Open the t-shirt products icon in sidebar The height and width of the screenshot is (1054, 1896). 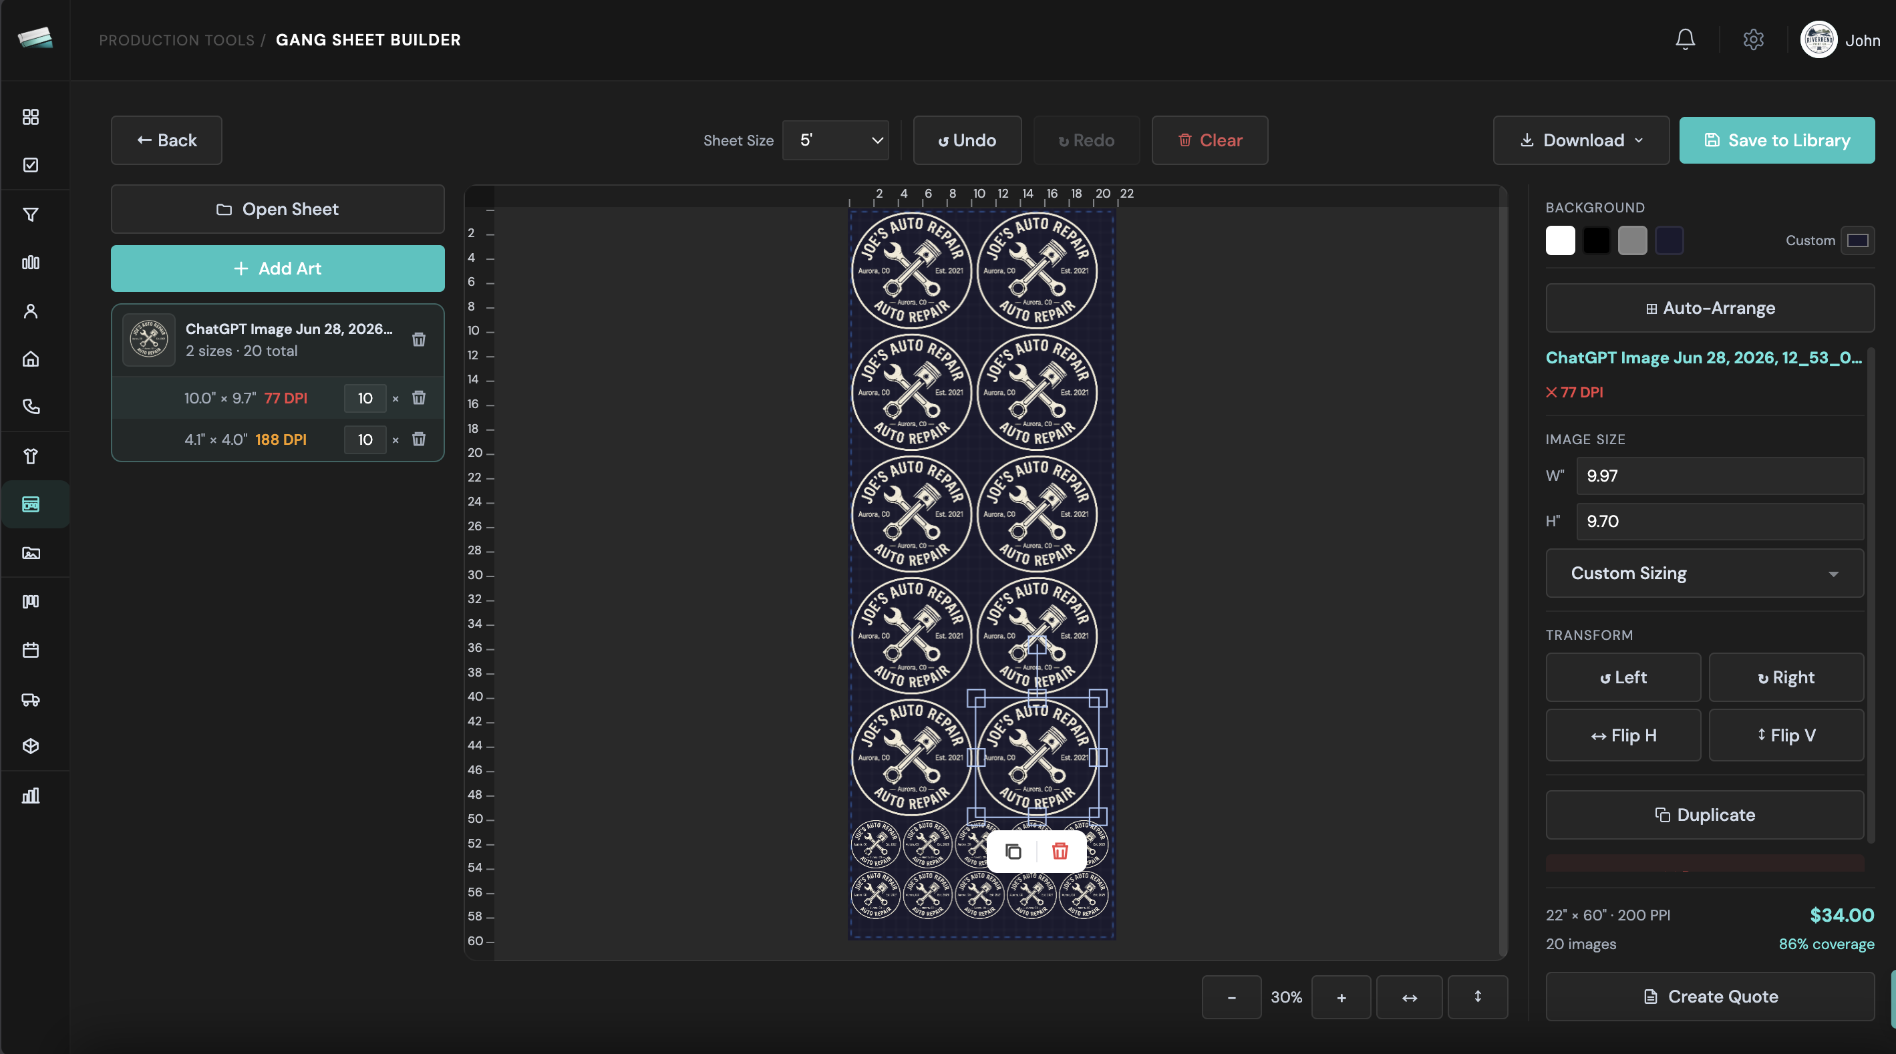point(30,456)
